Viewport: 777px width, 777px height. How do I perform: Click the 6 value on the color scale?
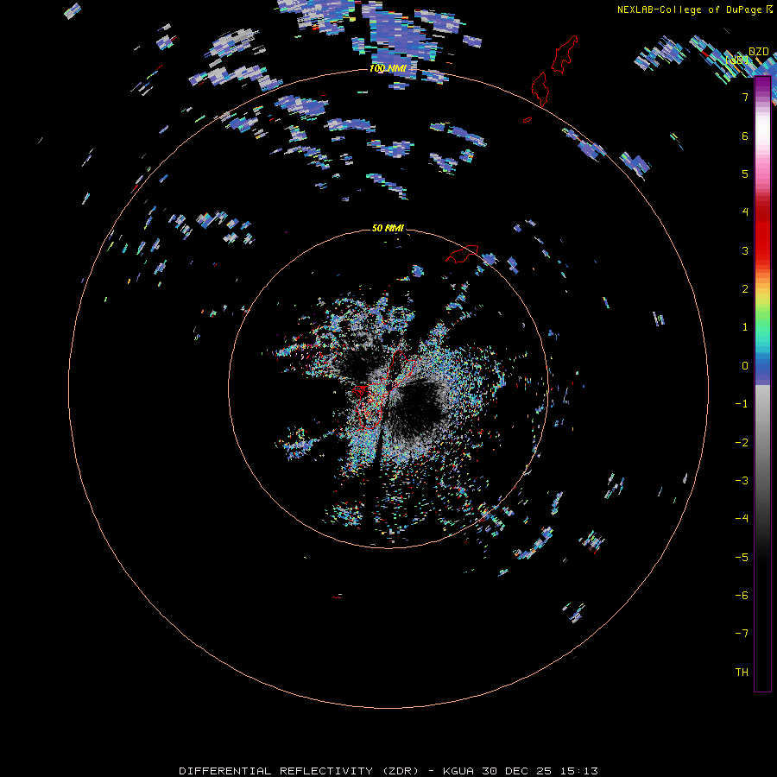point(745,136)
